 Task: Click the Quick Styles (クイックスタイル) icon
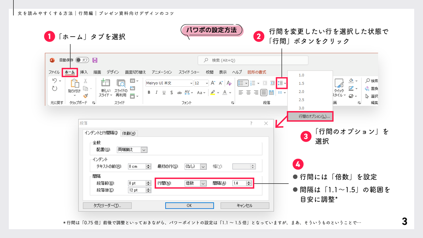(339, 84)
